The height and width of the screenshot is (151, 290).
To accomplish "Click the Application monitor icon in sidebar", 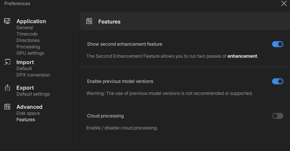I will click(7, 21).
